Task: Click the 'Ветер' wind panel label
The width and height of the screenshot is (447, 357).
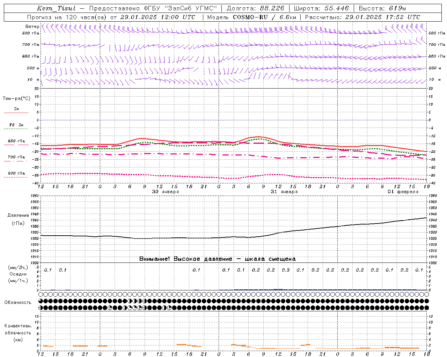Action: (x=32, y=26)
